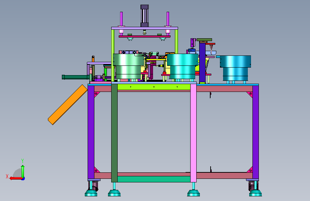Select the right magenta guide rod

click(168, 19)
